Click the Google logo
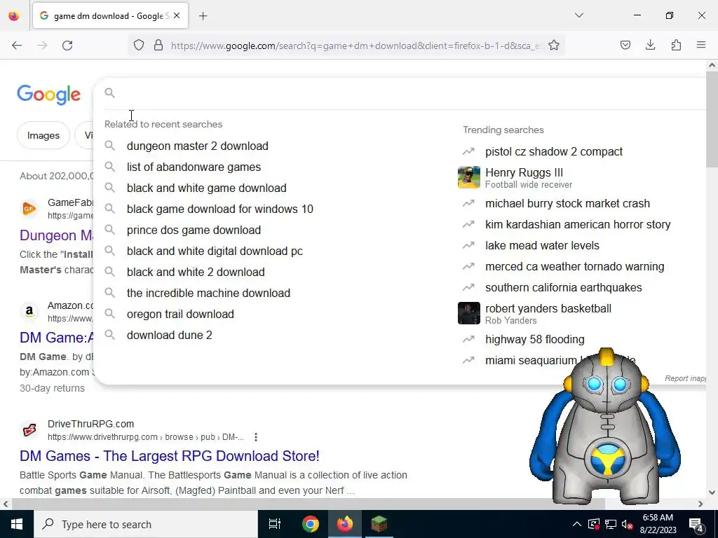 pos(49,95)
